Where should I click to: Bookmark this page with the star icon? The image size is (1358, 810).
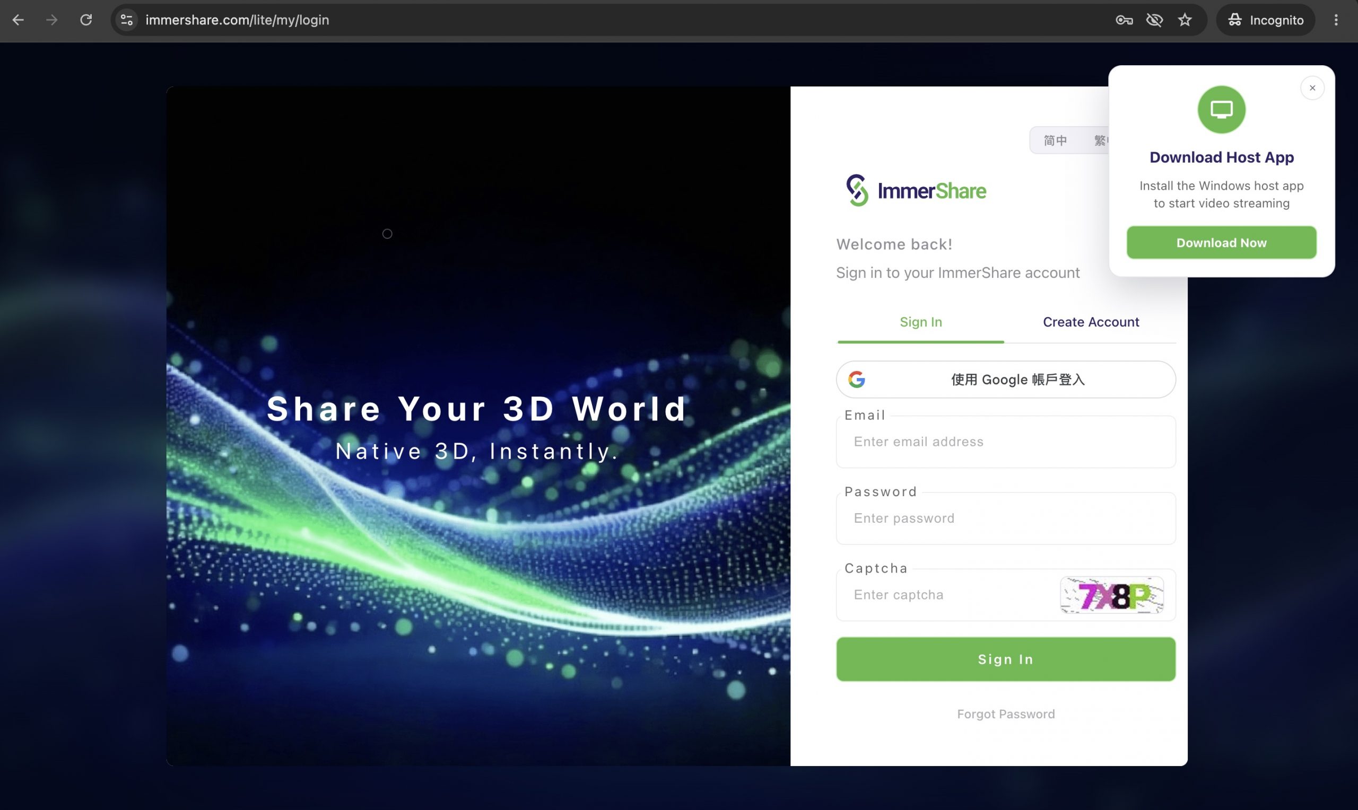(1185, 20)
